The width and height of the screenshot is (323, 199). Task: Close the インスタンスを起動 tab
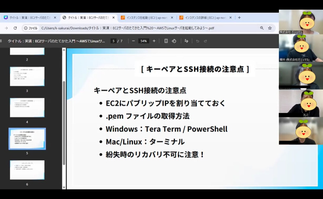pyautogui.click(x=172, y=18)
